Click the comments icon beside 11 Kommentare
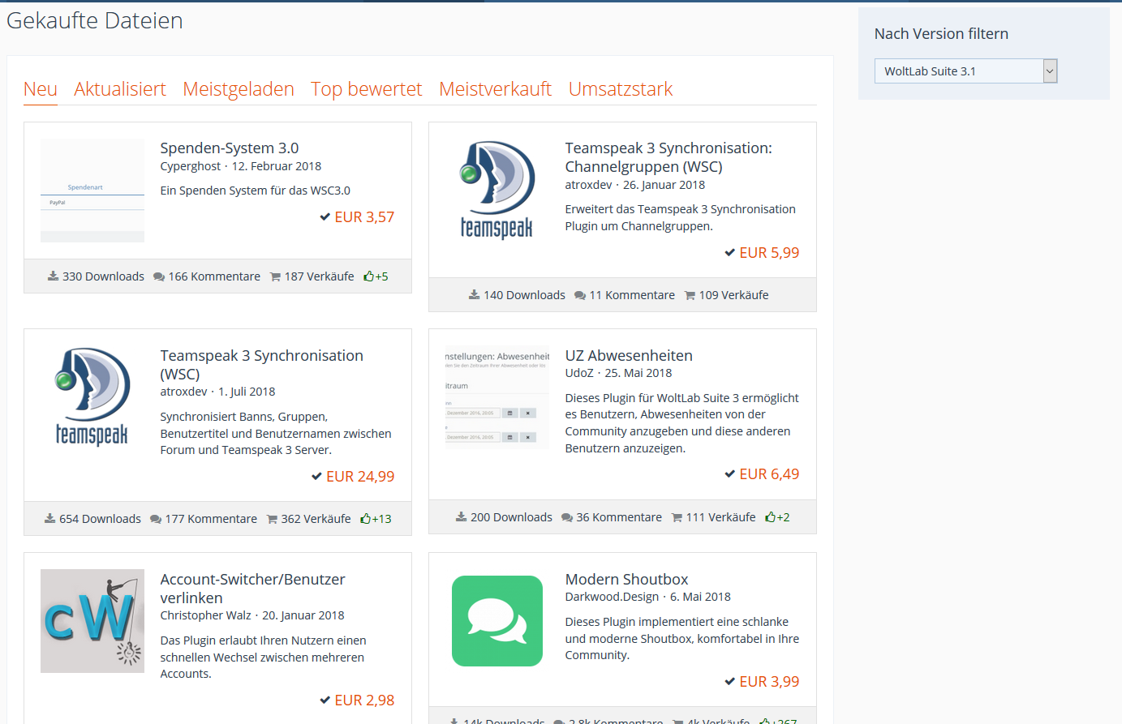 pos(580,296)
